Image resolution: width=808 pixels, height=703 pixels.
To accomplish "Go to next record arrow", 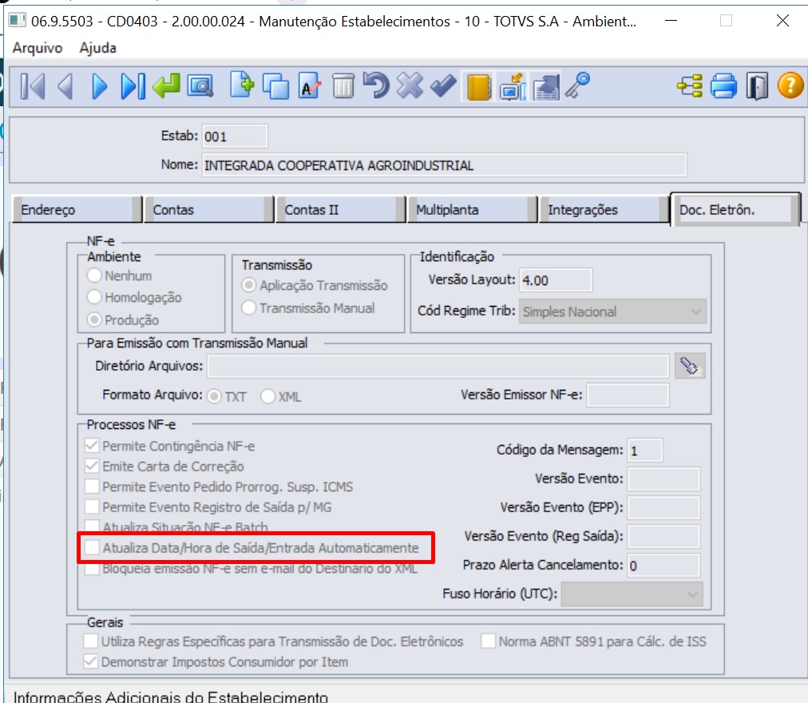I will pyautogui.click(x=100, y=85).
